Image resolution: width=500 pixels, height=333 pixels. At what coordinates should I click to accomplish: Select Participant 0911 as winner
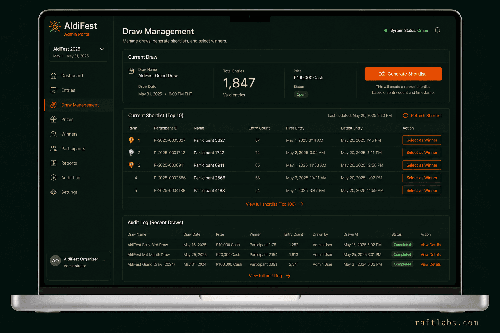(422, 165)
